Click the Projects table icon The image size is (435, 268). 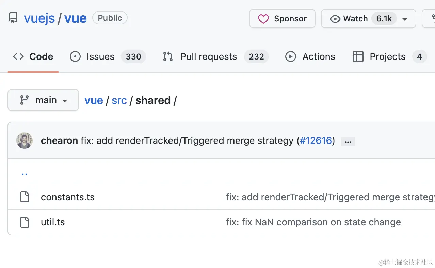tap(358, 56)
